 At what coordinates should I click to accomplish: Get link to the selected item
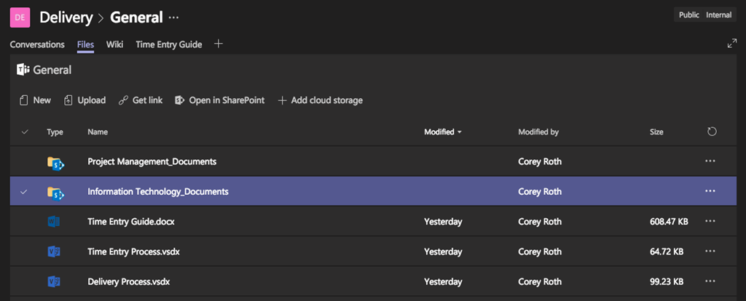click(141, 100)
